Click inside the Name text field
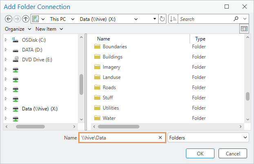 [118, 138]
